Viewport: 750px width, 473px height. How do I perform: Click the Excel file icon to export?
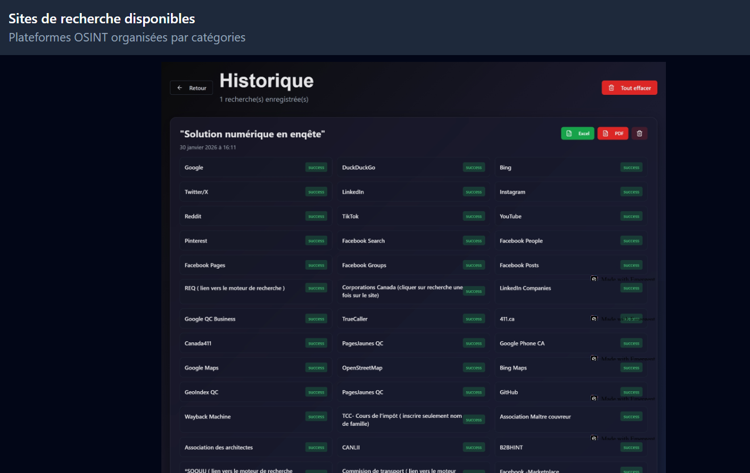click(x=569, y=133)
